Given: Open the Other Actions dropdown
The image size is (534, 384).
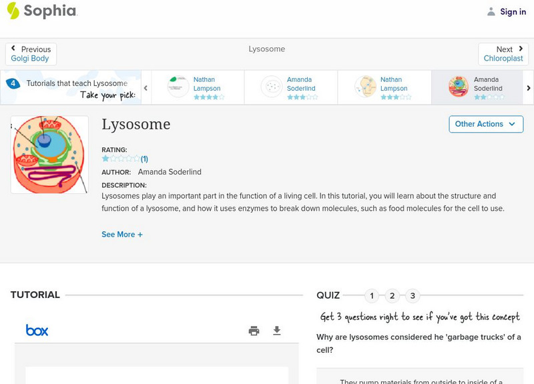Looking at the screenshot, I should pyautogui.click(x=485, y=124).
